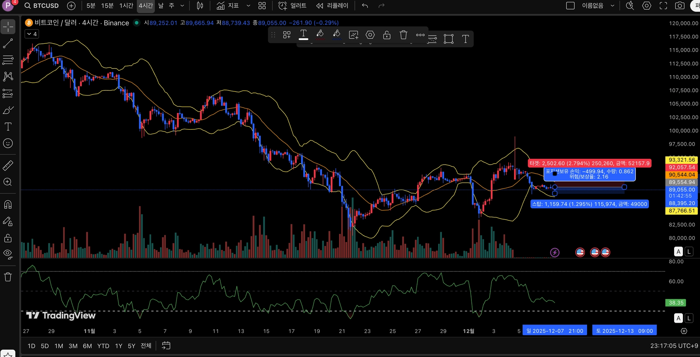Expand the timeframe interval dropdown arrow
The width and height of the screenshot is (700, 357).
pyautogui.click(x=182, y=6)
